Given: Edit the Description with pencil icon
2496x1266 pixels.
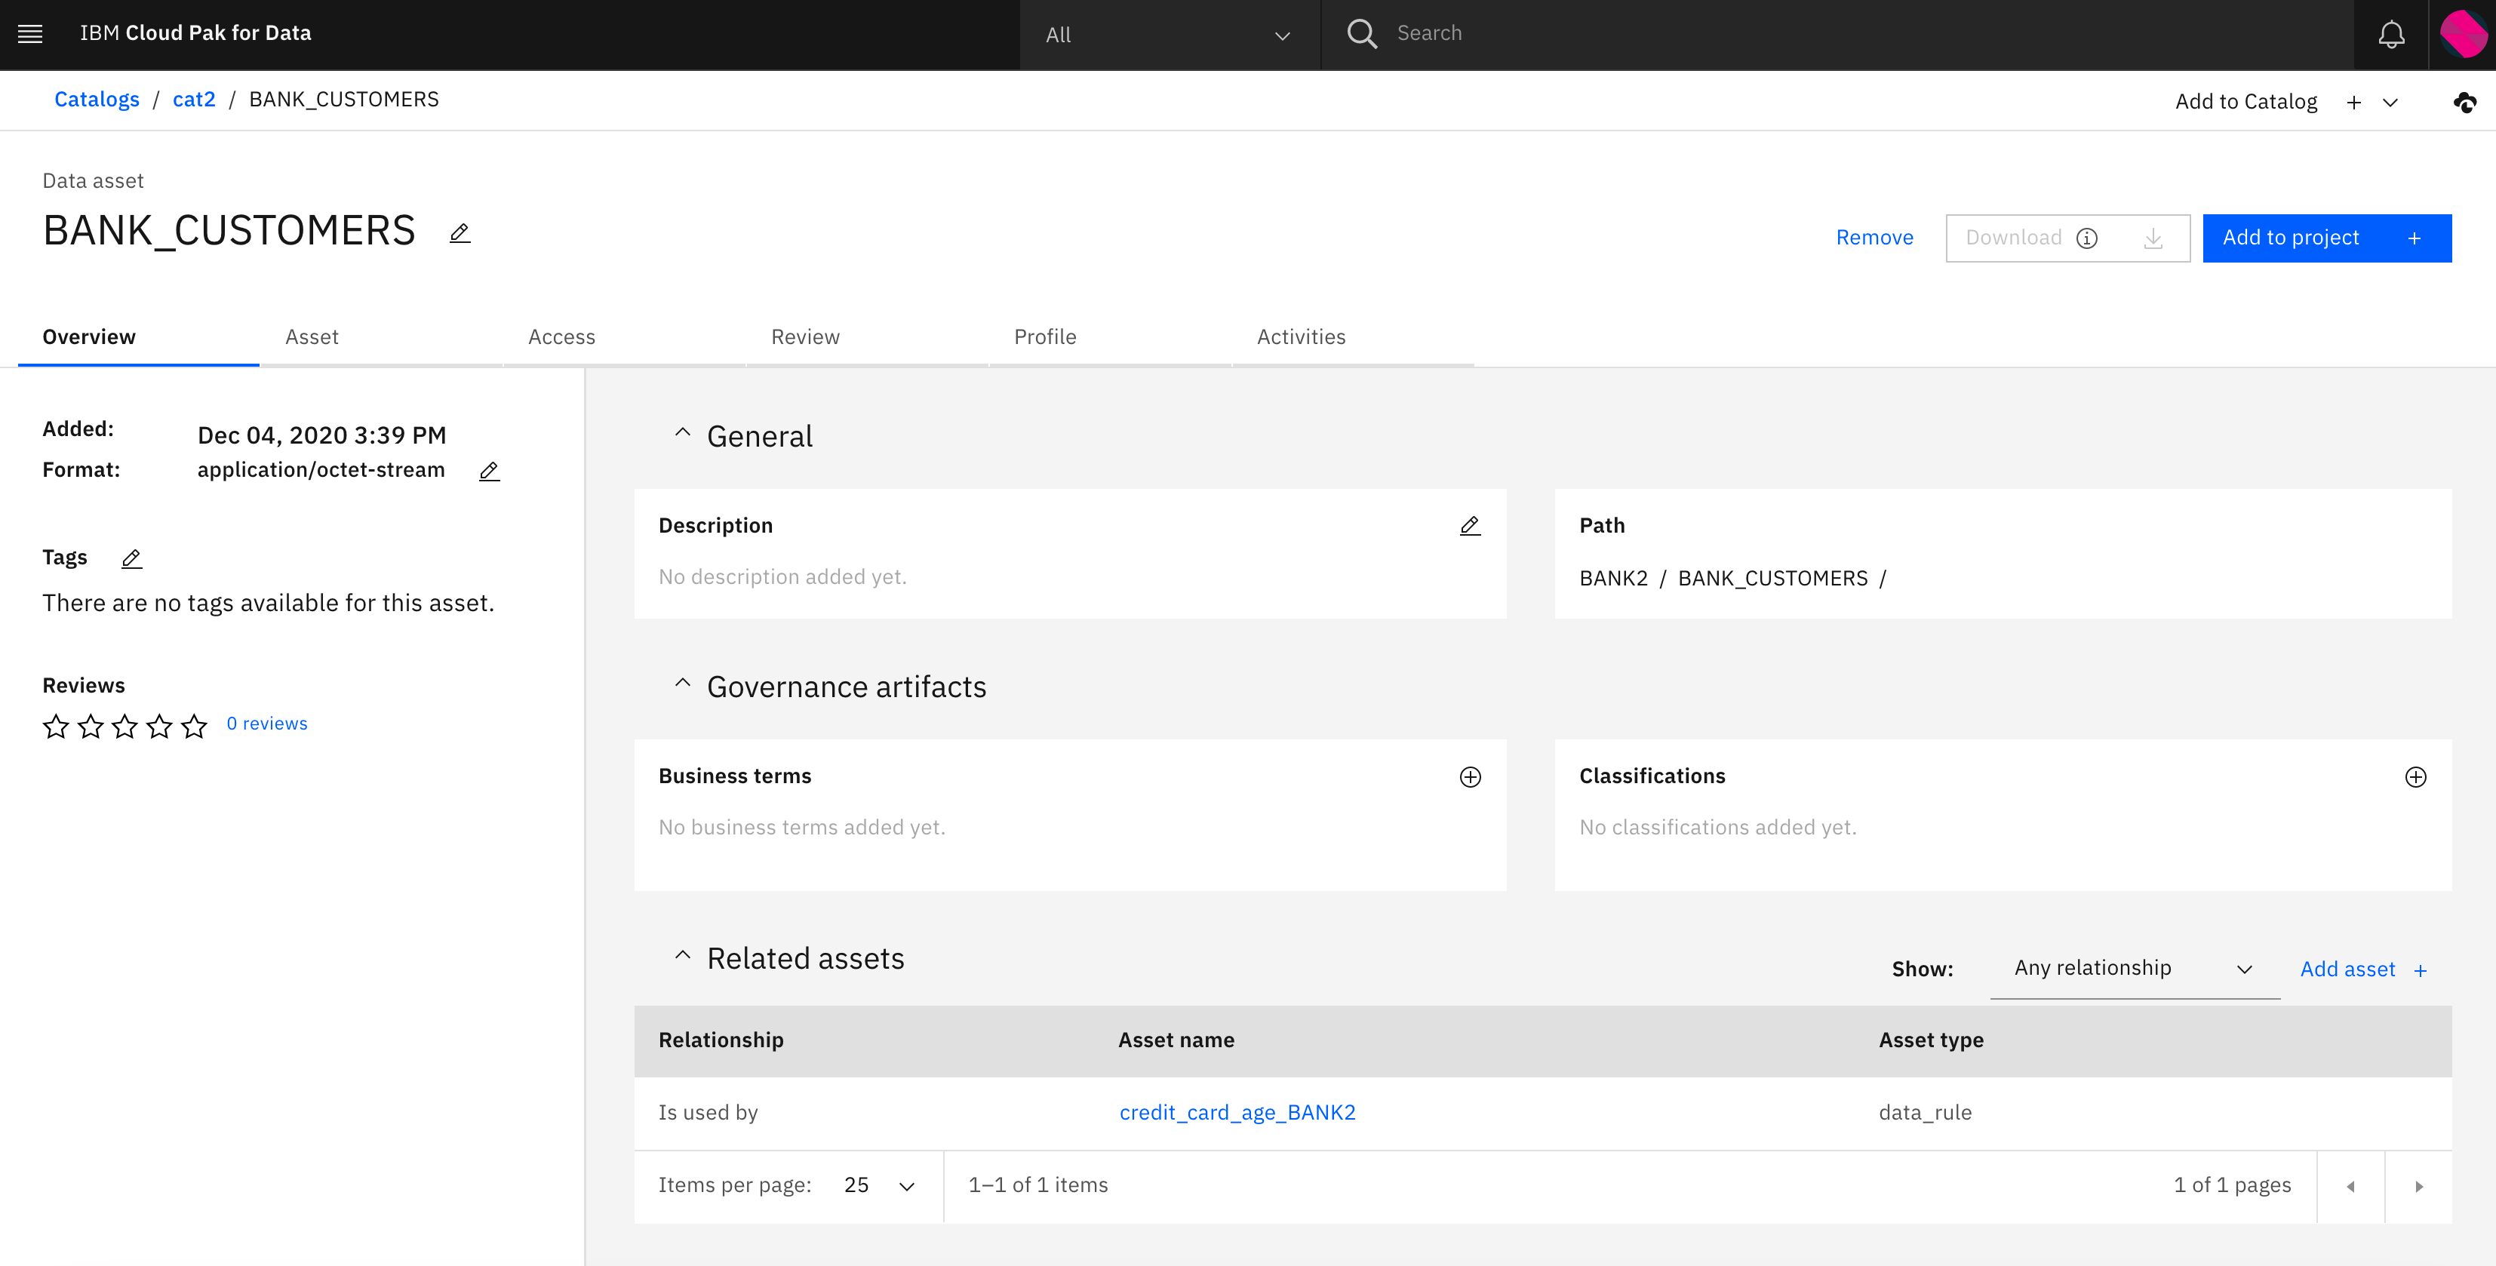Looking at the screenshot, I should (x=1469, y=526).
